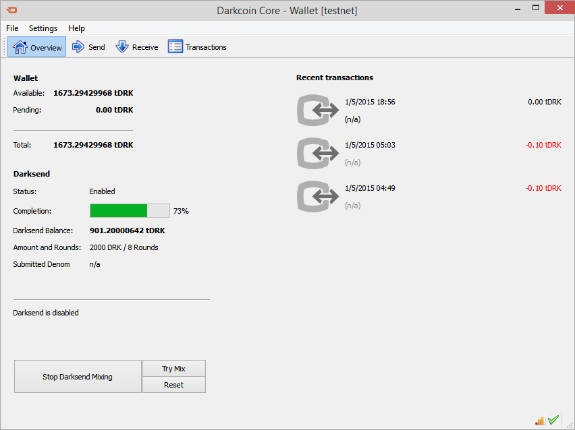This screenshot has width=575, height=430.
Task: Click the 73% completion value
Action: click(181, 212)
